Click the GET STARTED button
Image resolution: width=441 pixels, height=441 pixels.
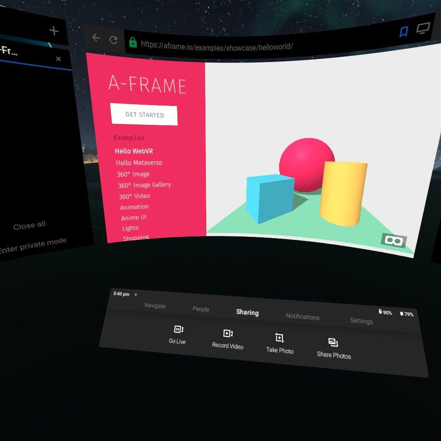[x=144, y=115]
